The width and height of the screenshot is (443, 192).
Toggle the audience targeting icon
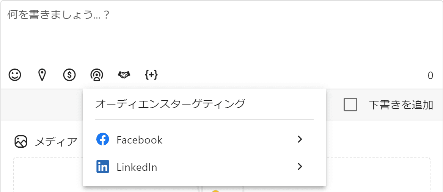click(97, 75)
